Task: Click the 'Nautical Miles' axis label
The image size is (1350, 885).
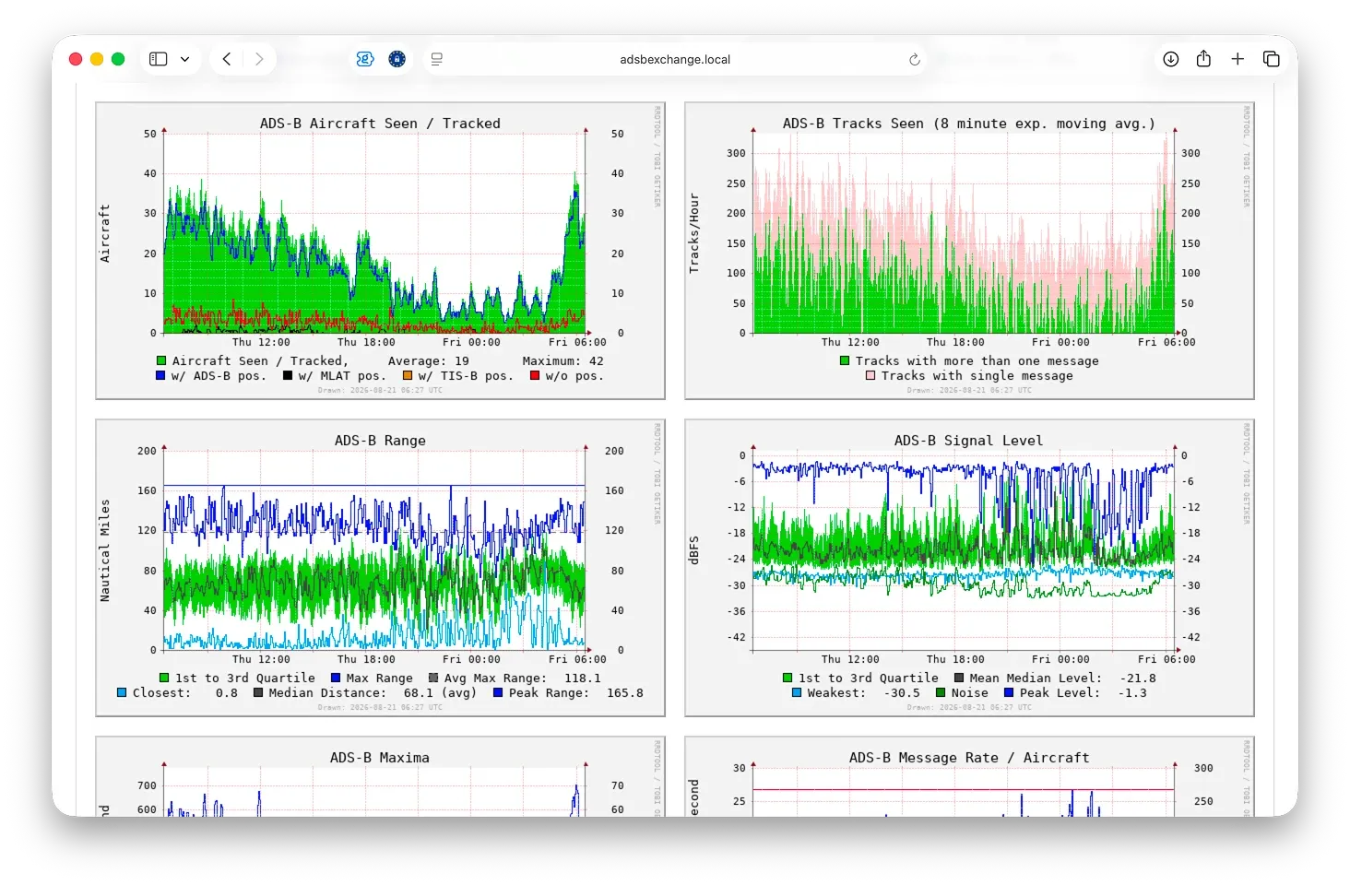Action: (105, 550)
